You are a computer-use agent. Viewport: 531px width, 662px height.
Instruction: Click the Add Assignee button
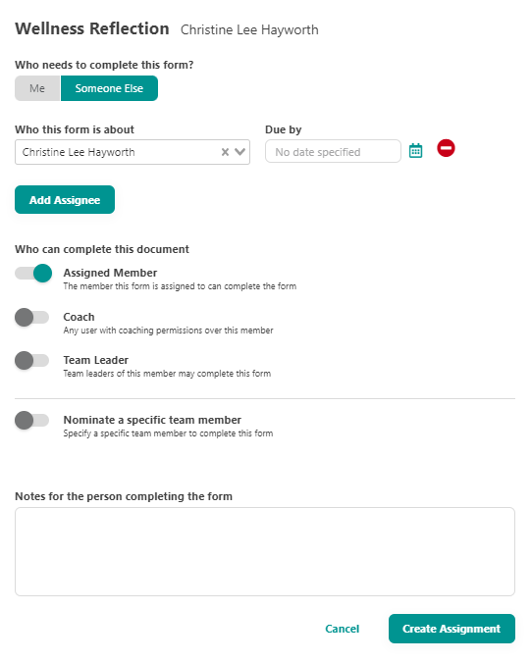[65, 200]
